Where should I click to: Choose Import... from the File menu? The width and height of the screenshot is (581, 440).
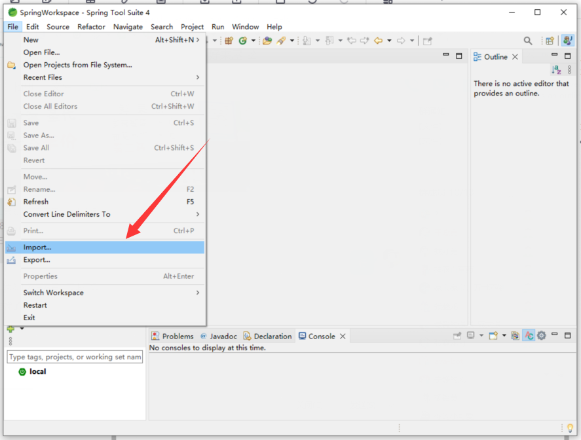pyautogui.click(x=105, y=247)
